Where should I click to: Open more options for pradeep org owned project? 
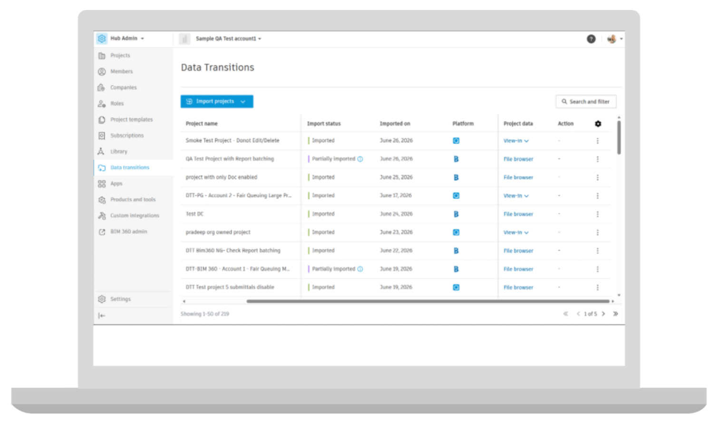pos(598,232)
